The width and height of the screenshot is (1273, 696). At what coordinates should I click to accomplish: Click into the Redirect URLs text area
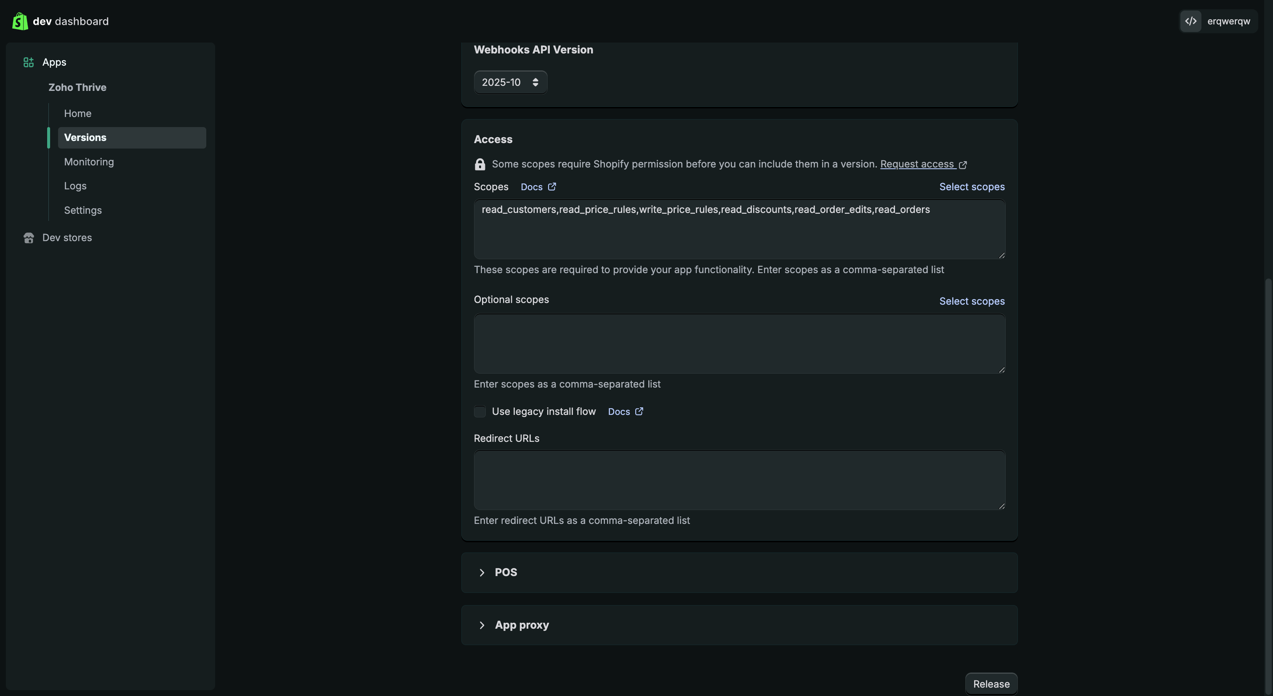point(739,479)
